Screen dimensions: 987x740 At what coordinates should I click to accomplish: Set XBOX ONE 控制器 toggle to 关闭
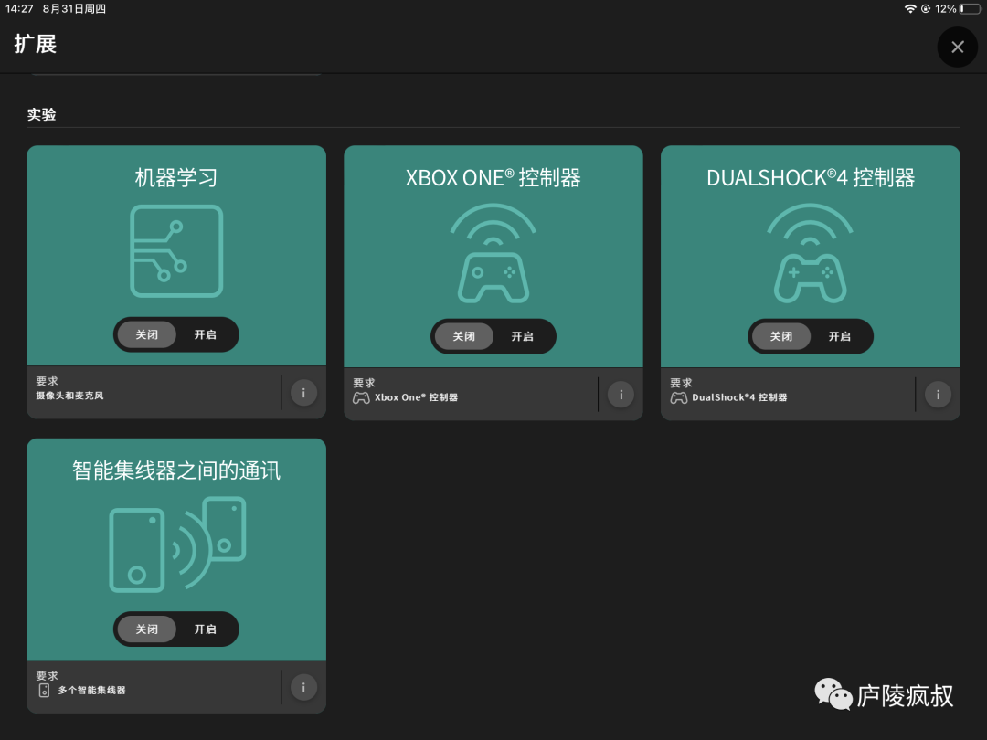click(464, 336)
